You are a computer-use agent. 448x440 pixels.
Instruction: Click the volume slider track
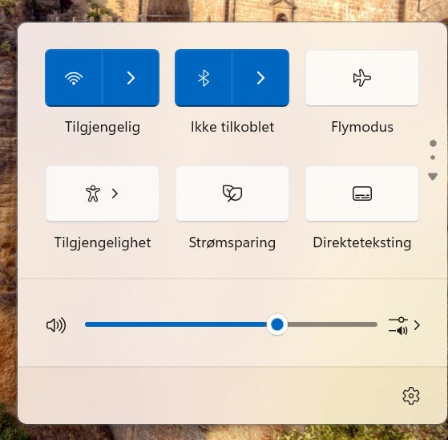[231, 324]
